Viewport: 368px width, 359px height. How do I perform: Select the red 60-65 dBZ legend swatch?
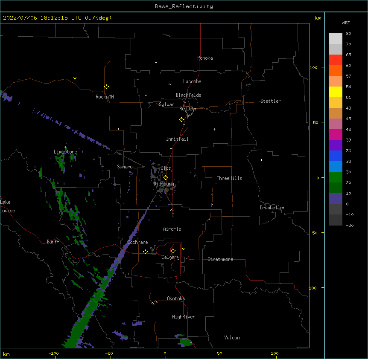(336, 60)
